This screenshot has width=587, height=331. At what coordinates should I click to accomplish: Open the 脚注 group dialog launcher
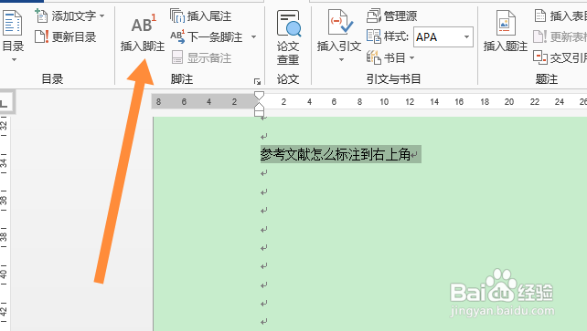click(257, 81)
